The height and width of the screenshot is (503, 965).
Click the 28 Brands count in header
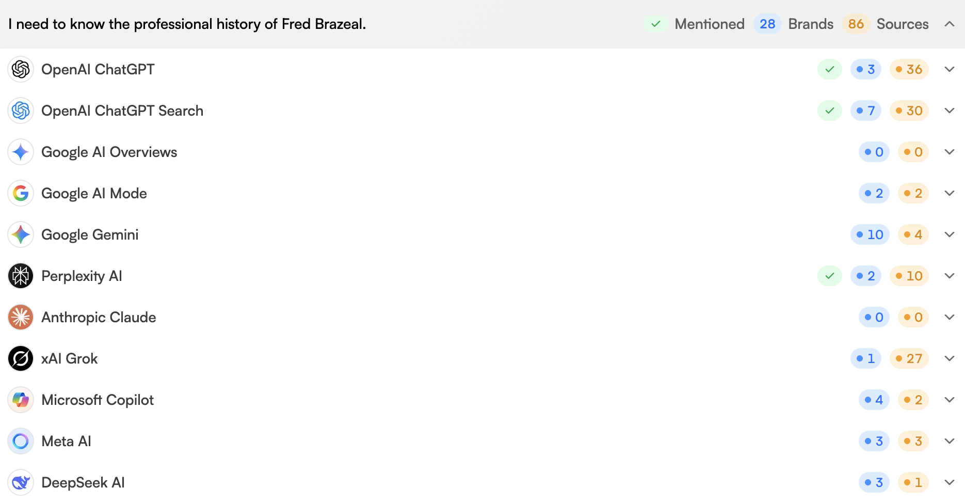click(767, 24)
